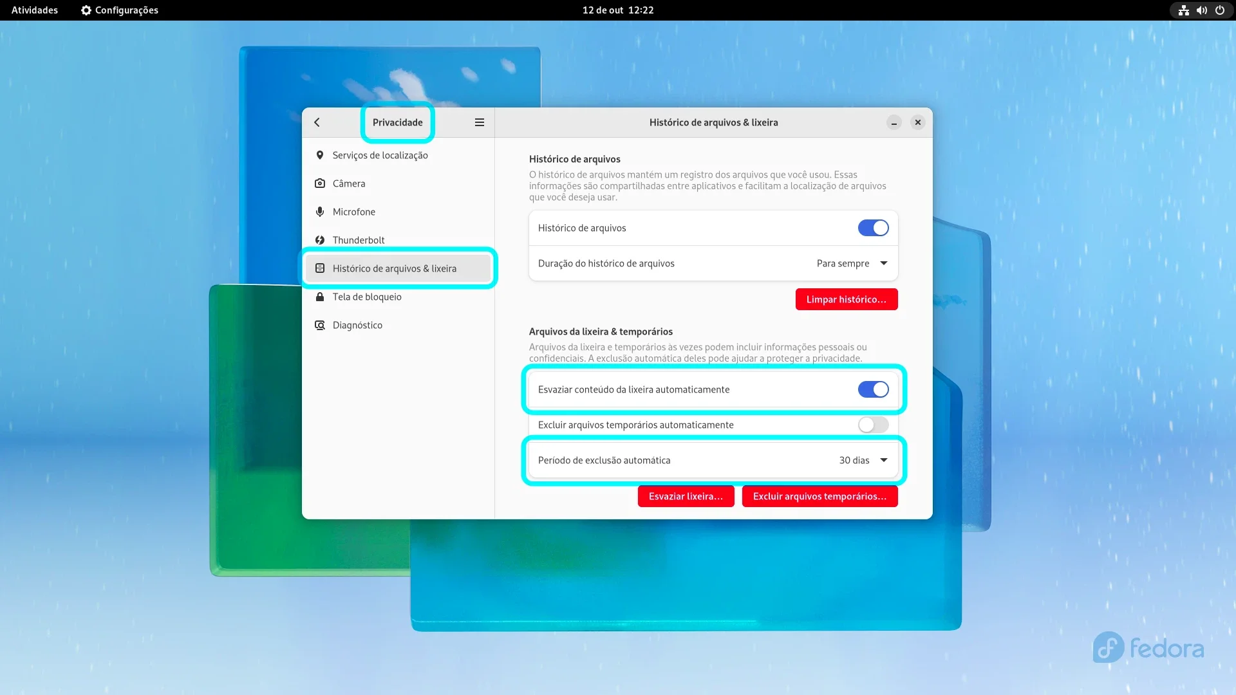
Task: Go back with the sidebar back arrow
Action: pyautogui.click(x=317, y=122)
